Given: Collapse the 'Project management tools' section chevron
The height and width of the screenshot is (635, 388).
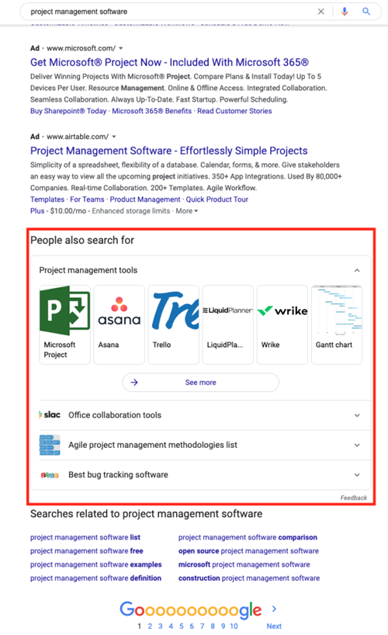Looking at the screenshot, I should click(357, 270).
